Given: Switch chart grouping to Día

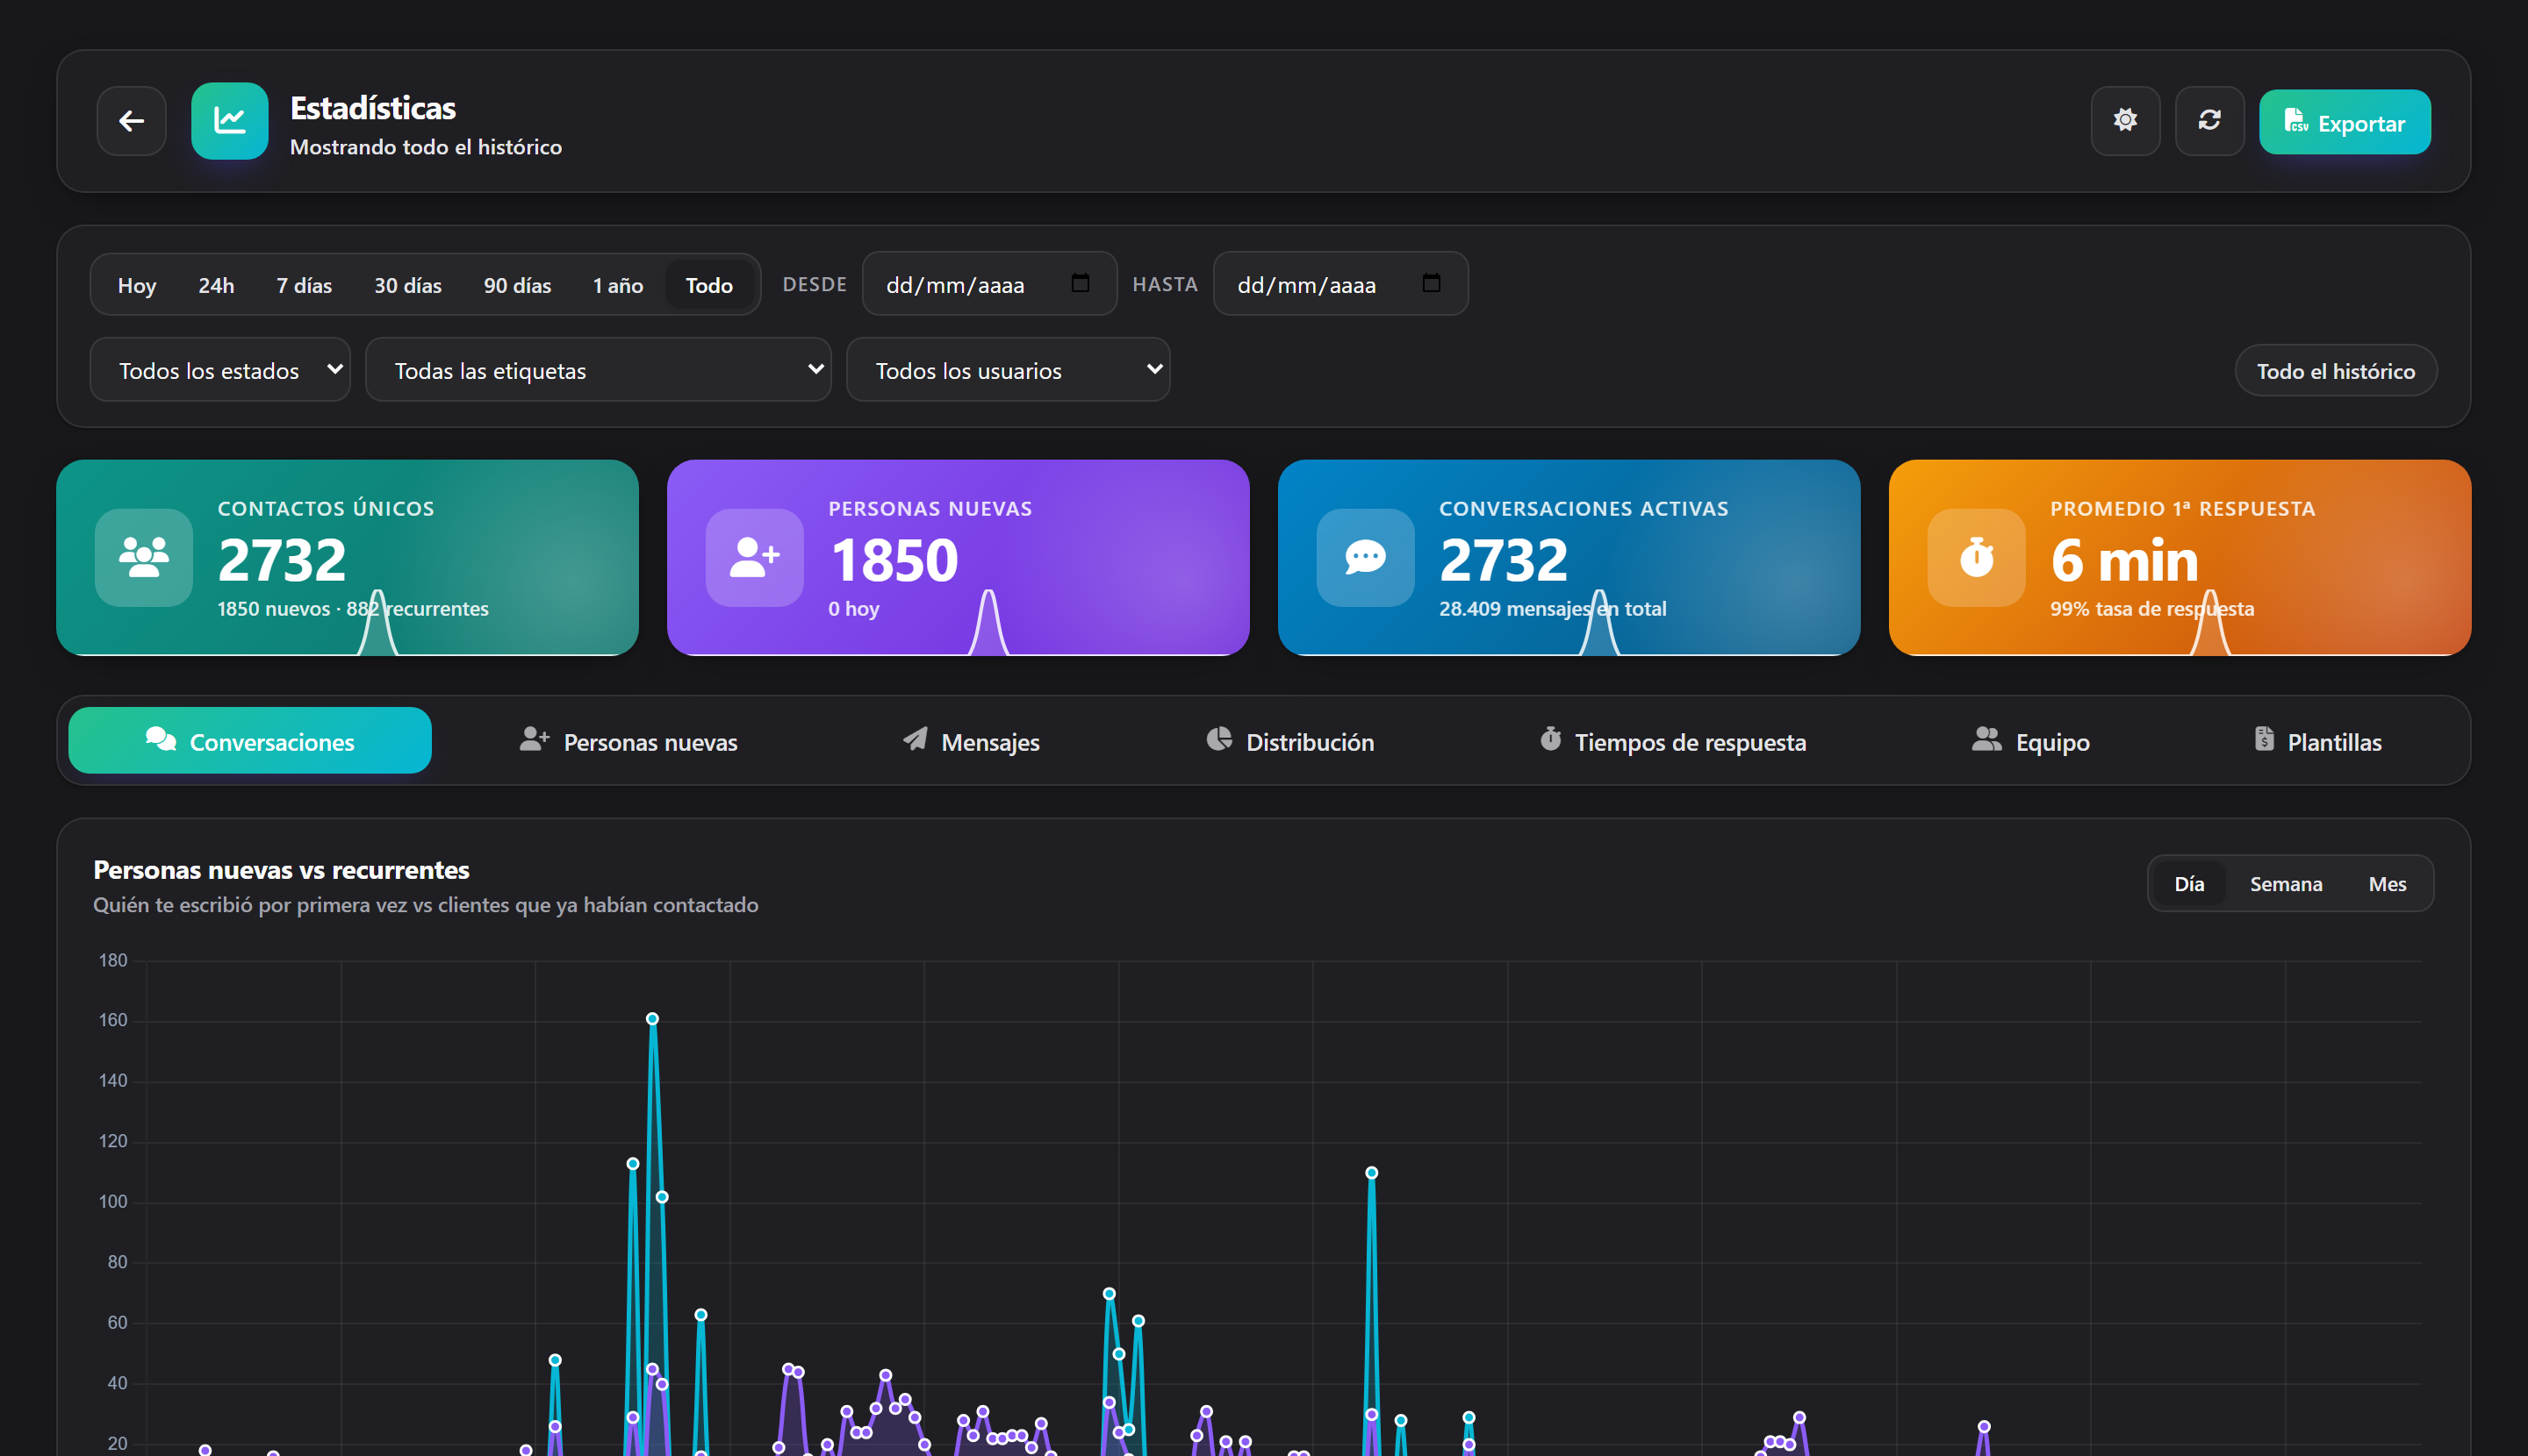Looking at the screenshot, I should coord(2188,884).
